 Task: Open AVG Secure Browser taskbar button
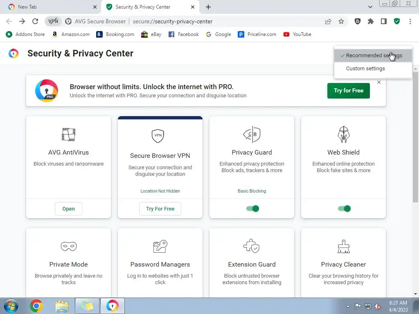[113, 306]
